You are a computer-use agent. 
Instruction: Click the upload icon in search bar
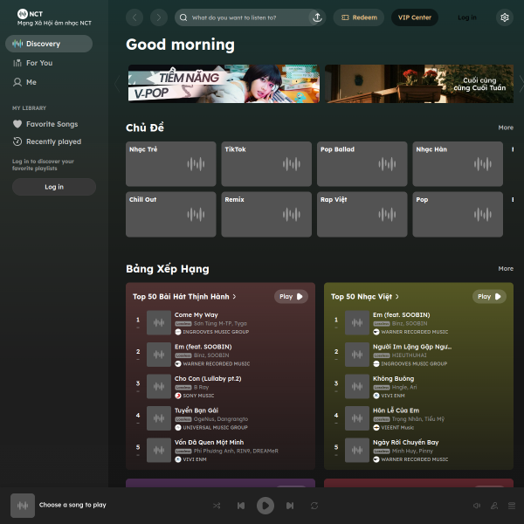coord(317,17)
